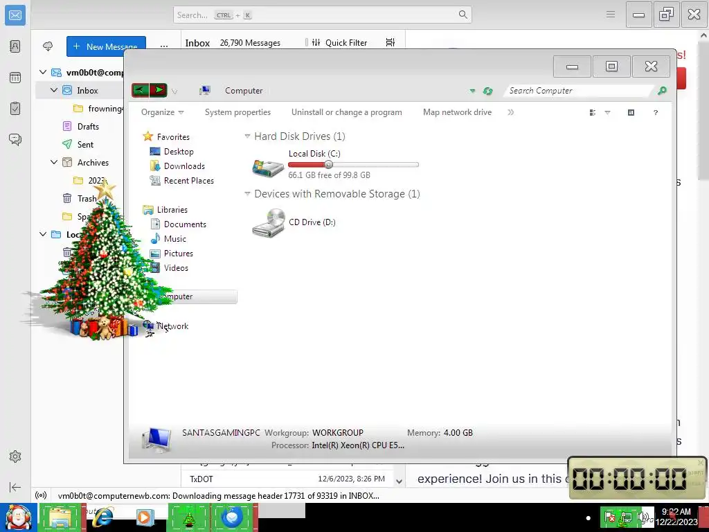The height and width of the screenshot is (532, 709).
Task: Launch Internet Explorer from taskbar
Action: coord(102,517)
